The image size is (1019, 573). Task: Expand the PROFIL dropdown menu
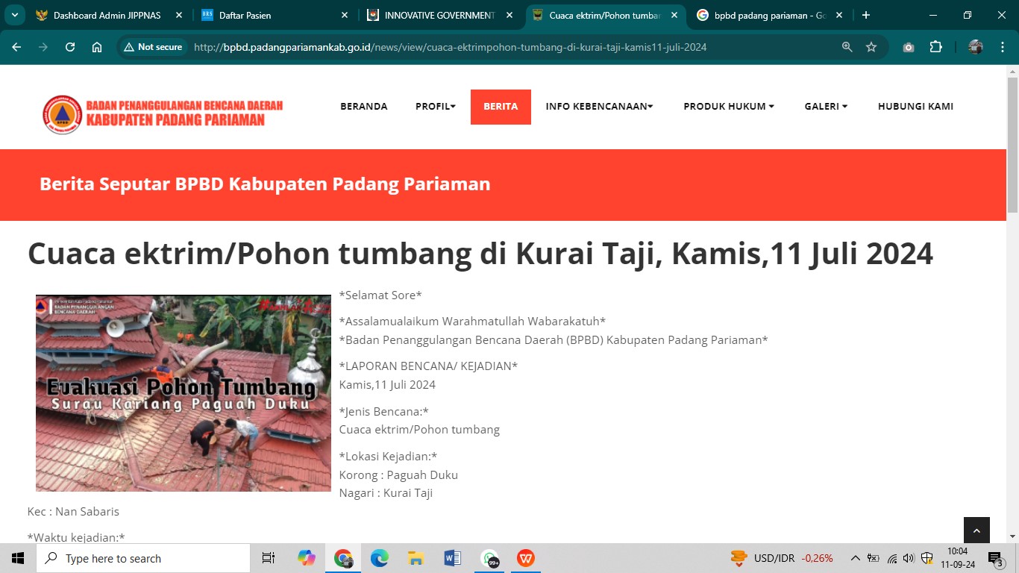[436, 107]
